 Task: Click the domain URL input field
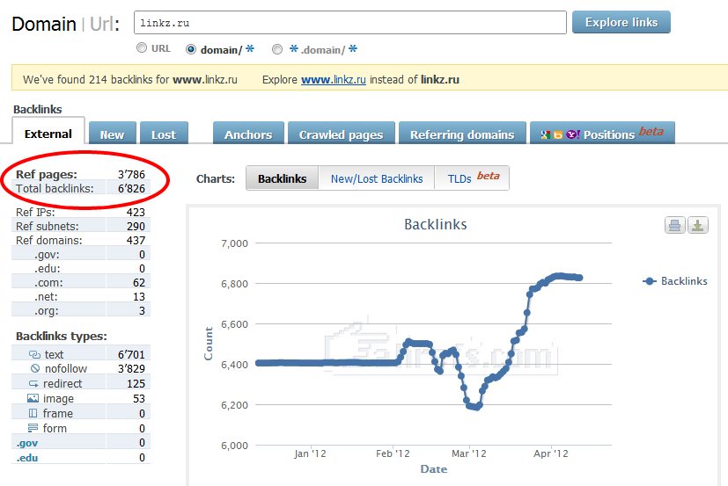[349, 22]
